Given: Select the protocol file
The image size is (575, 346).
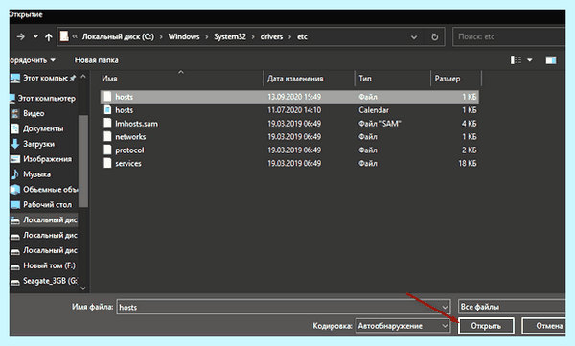Looking at the screenshot, I should coord(289,150).
